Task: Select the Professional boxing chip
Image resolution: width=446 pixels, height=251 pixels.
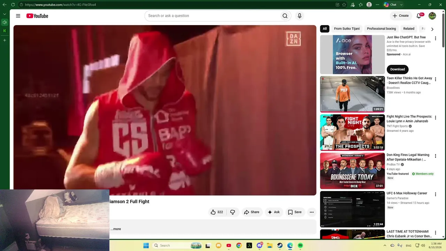Action: 381,29
